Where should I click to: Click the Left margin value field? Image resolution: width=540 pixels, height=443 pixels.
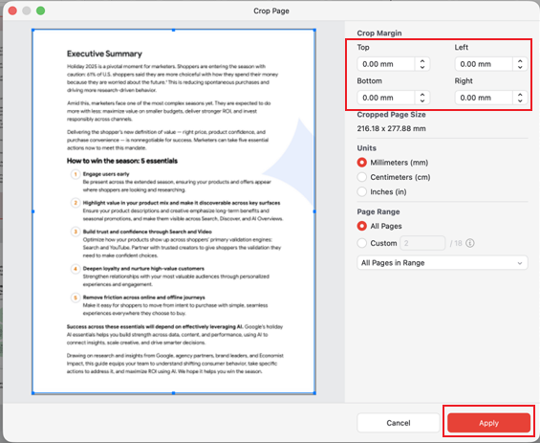484,64
